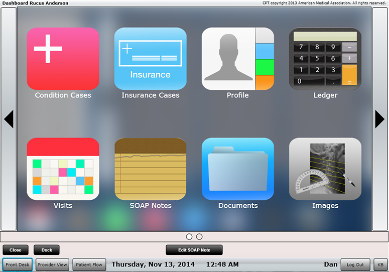Screen dimensions: 389x272
Task: Click the Edit SOAP Note button
Action: (194, 250)
